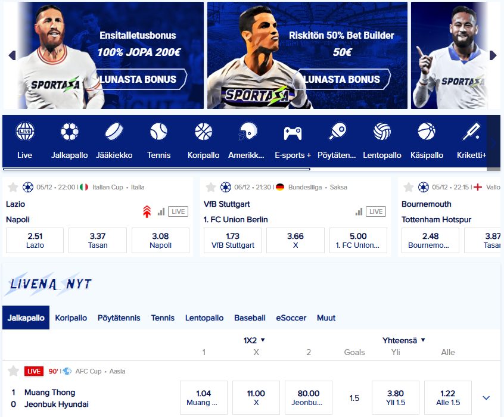Click the statistics bars icon for Lazio match
Screen dimensions: 504x417
coord(161,211)
